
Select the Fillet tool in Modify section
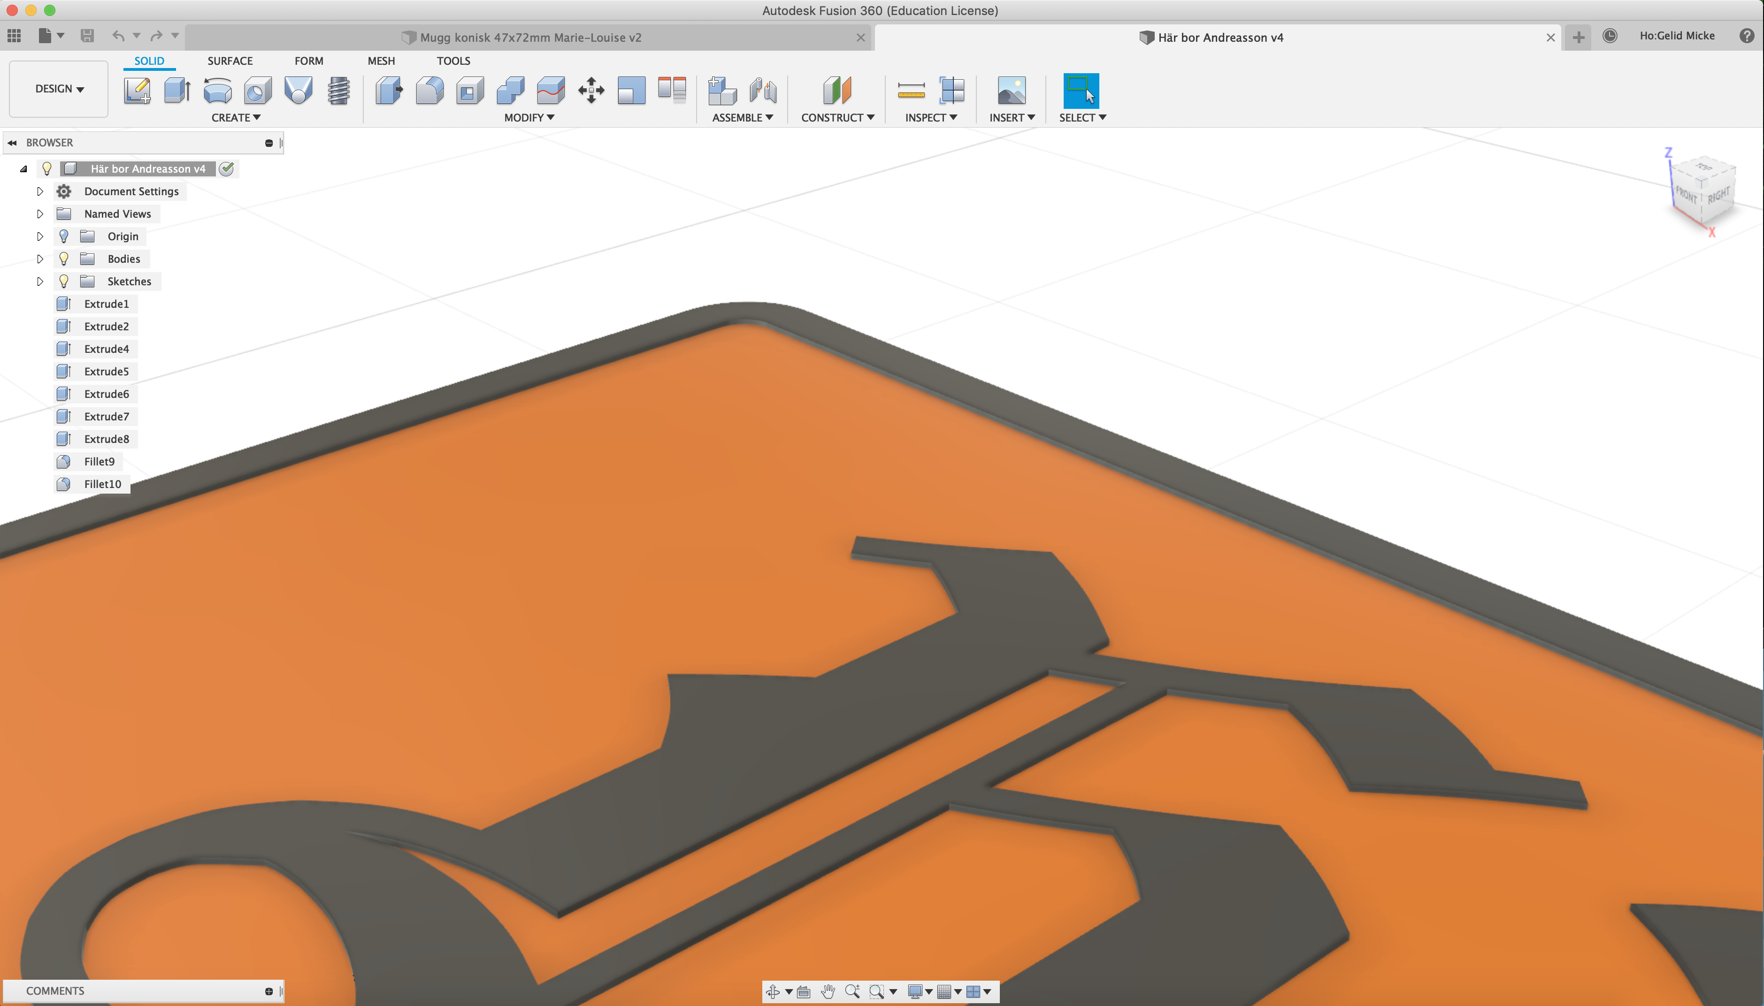429,91
